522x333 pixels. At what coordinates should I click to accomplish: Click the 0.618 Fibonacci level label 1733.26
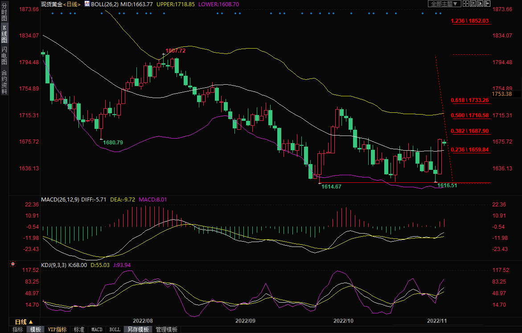pyautogui.click(x=470, y=101)
